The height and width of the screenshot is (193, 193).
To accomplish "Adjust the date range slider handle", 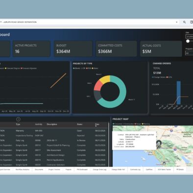I will [x=188, y=41].
